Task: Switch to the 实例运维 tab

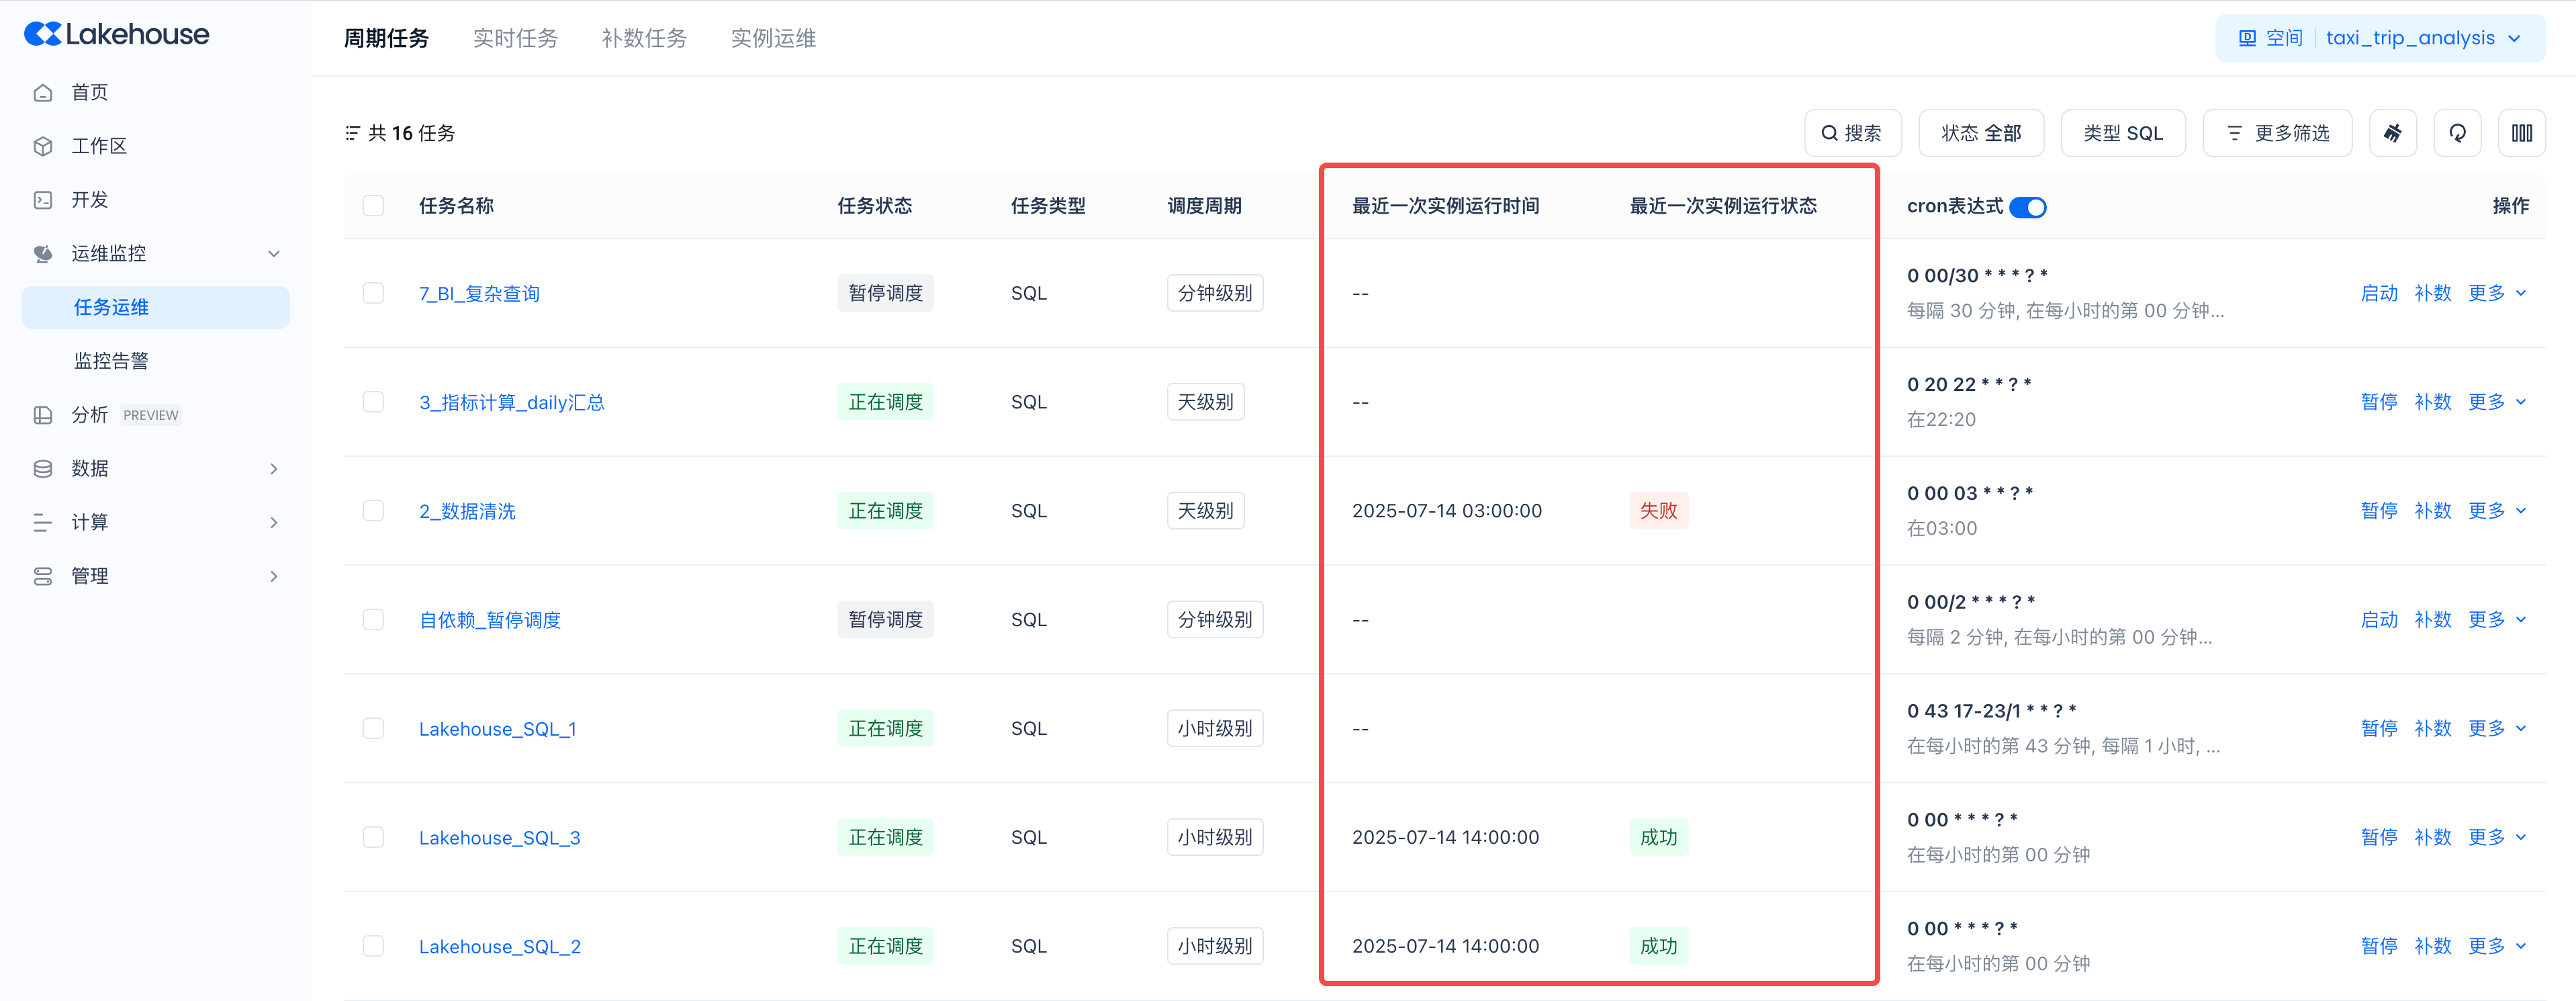Action: click(773, 38)
